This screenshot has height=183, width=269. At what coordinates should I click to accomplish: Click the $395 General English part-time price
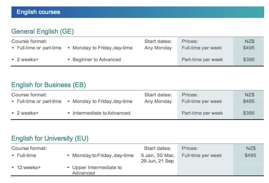click(x=249, y=60)
